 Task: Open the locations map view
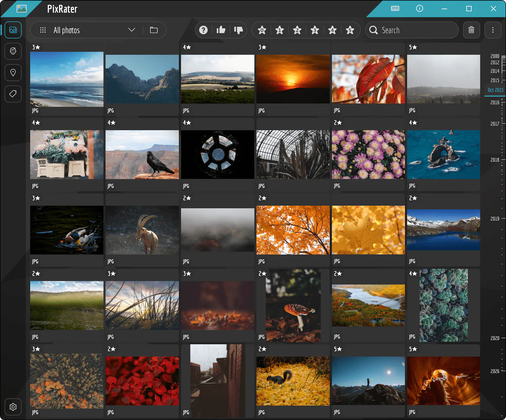(13, 73)
